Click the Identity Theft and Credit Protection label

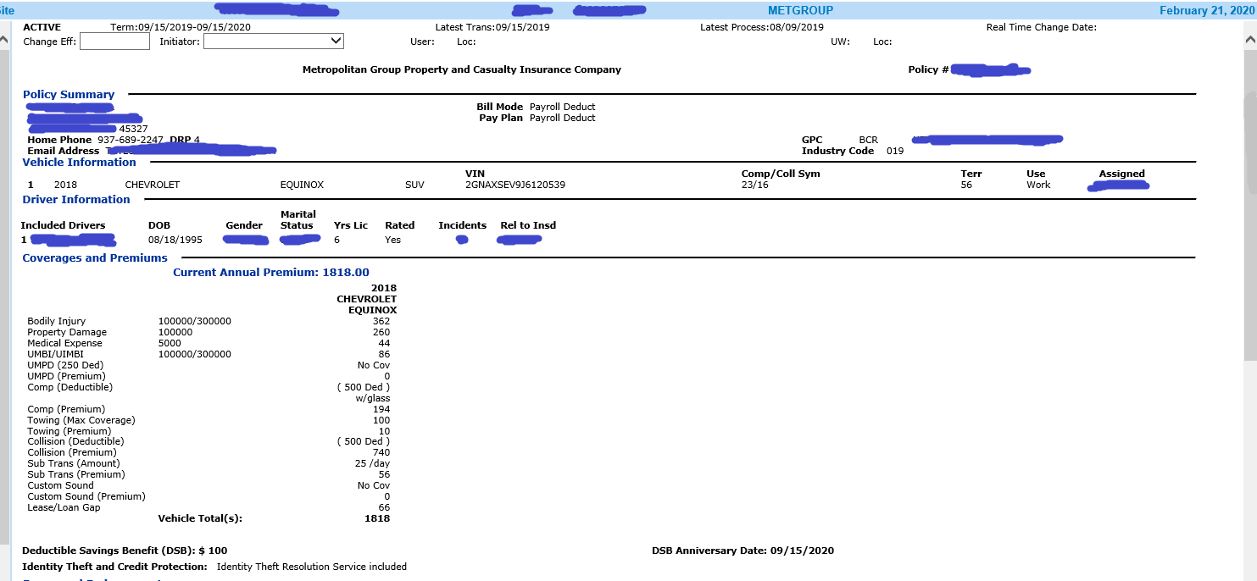(114, 567)
